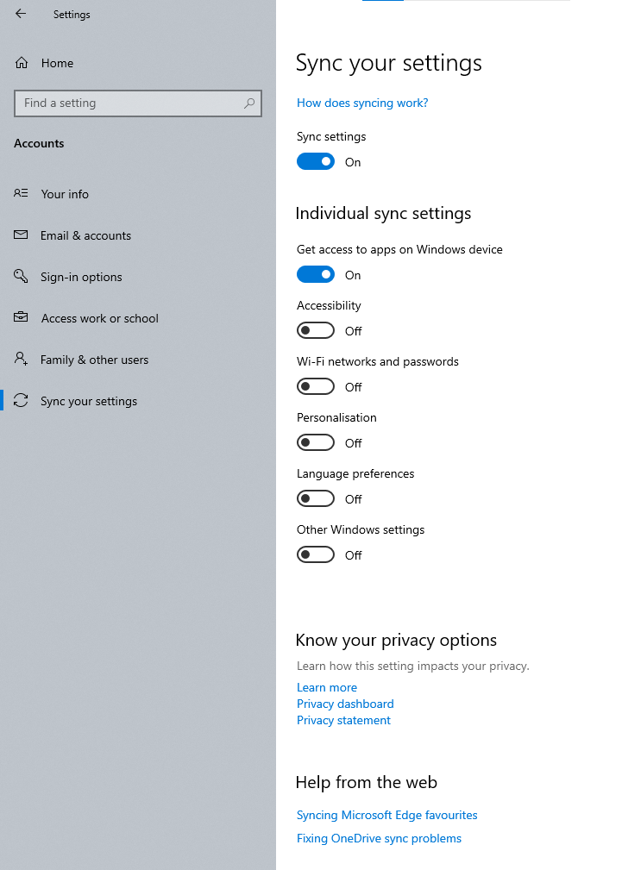
Task: Turn on Wi-Fi networks and passwords sync
Action: (316, 386)
